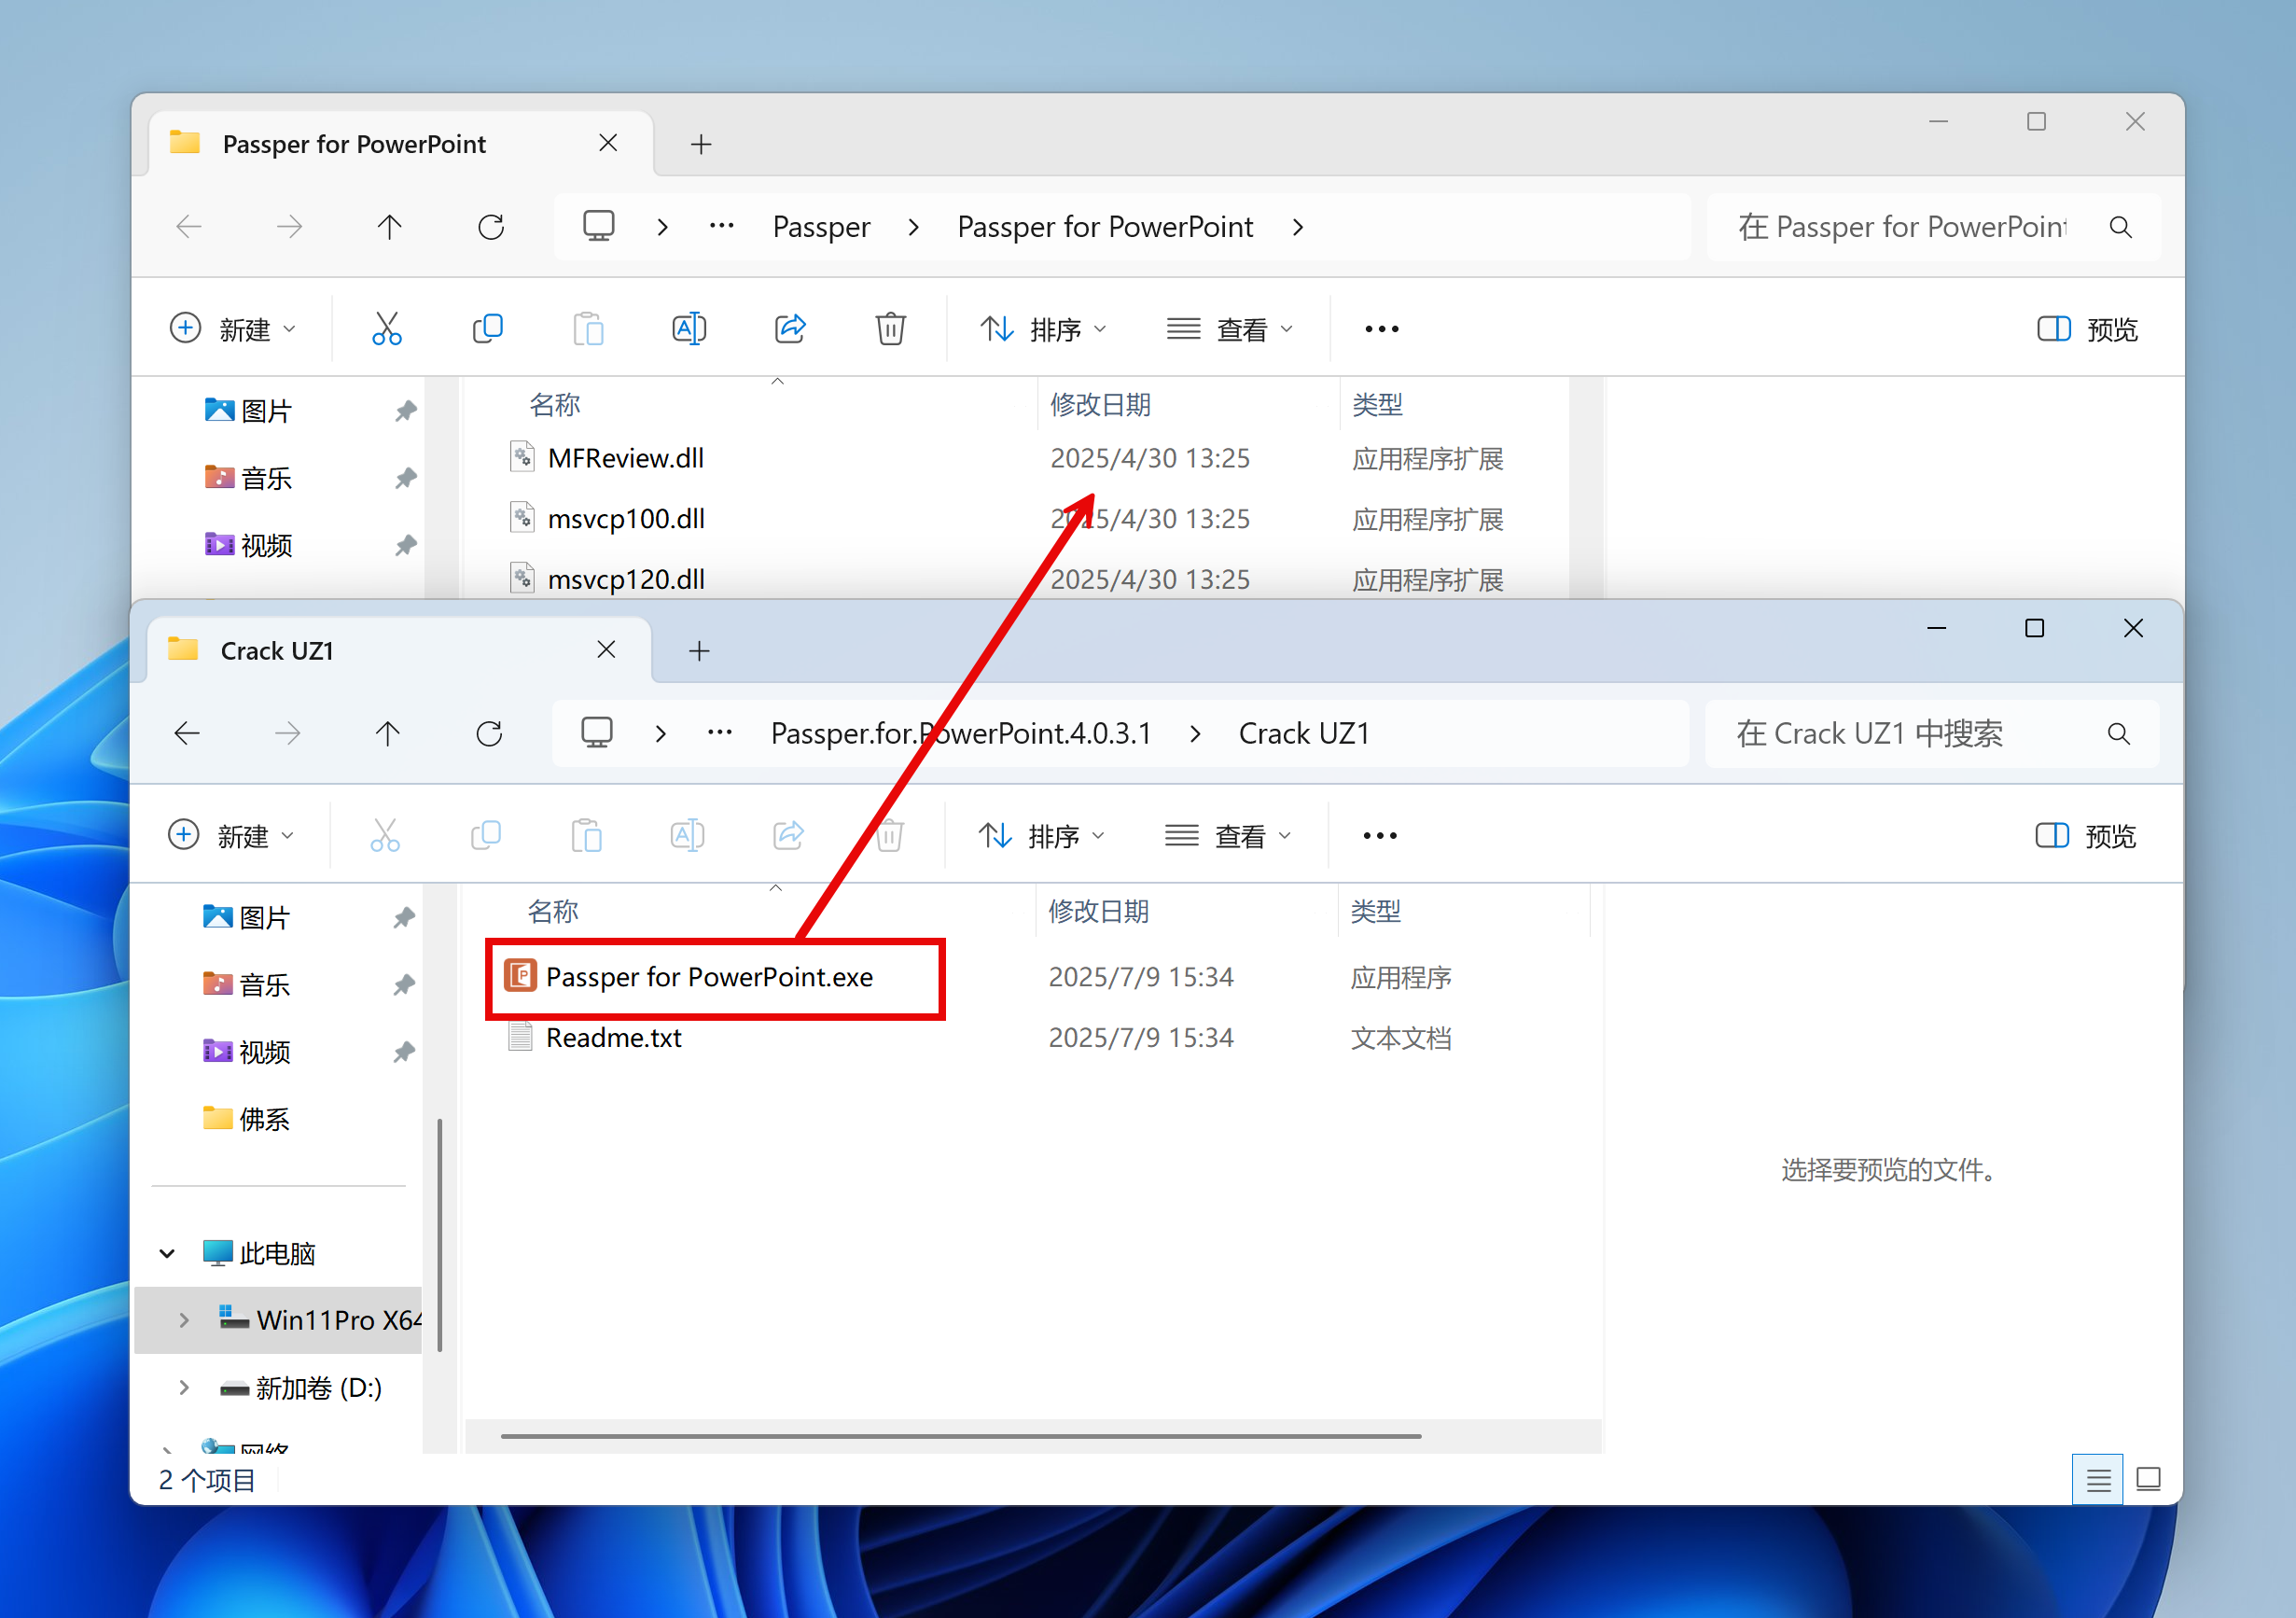Click the Share icon in the top window toolbar
This screenshot has width=2296, height=1618.
790,329
